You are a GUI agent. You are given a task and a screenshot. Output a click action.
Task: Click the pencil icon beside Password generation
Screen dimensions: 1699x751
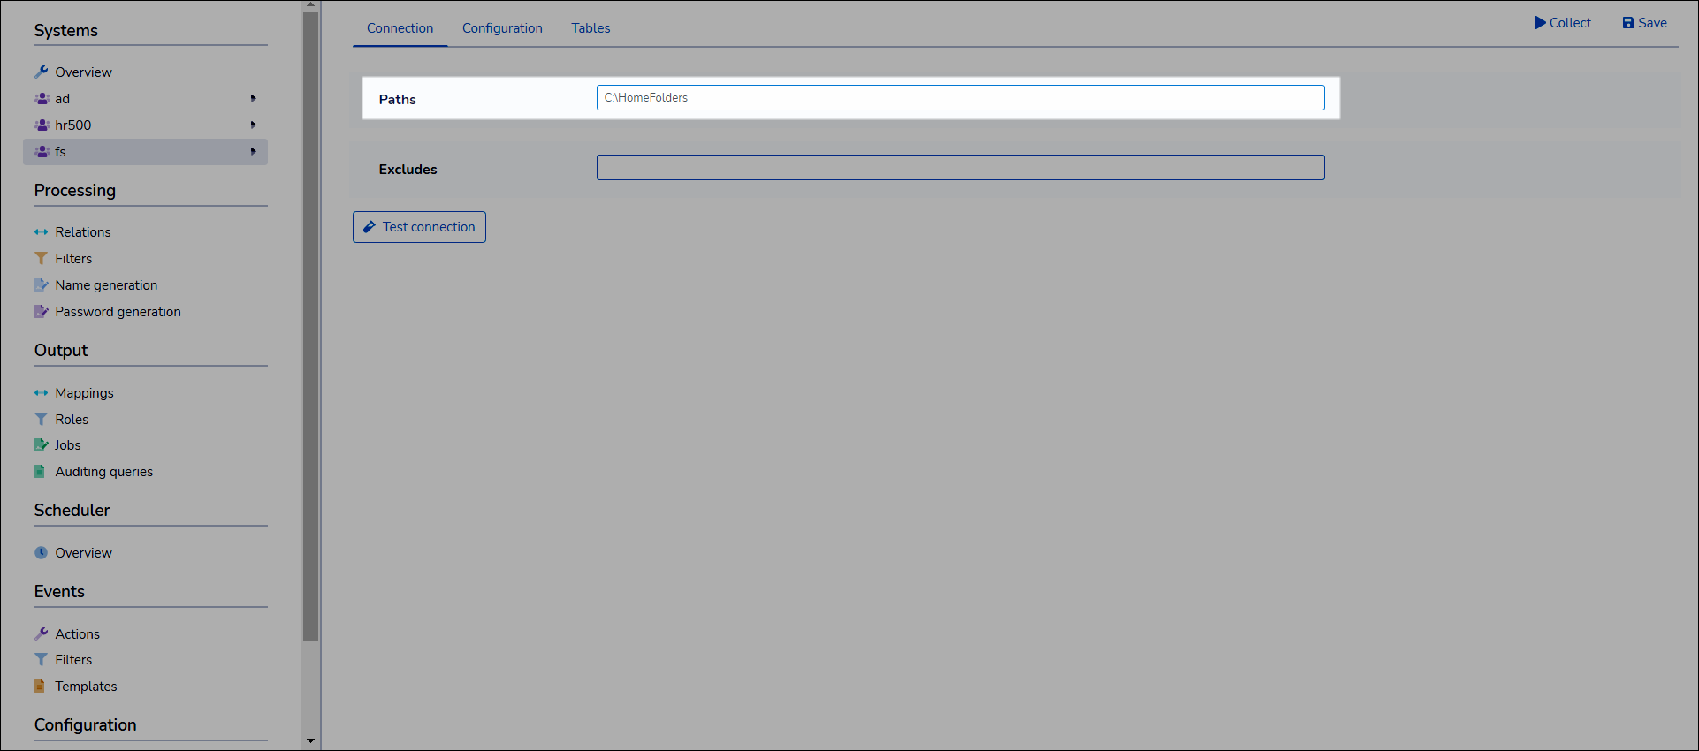(41, 312)
